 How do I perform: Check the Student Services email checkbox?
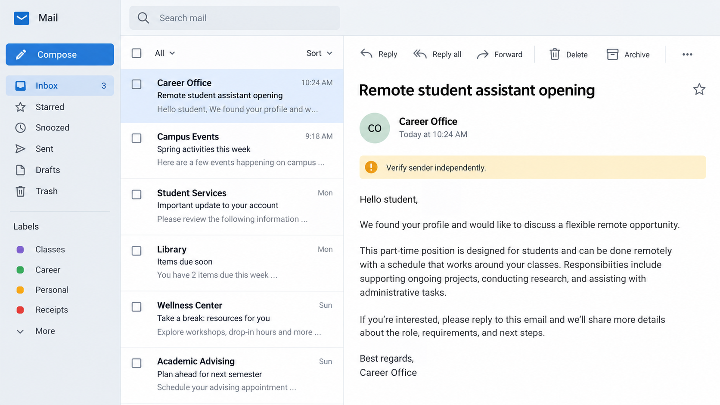137,195
